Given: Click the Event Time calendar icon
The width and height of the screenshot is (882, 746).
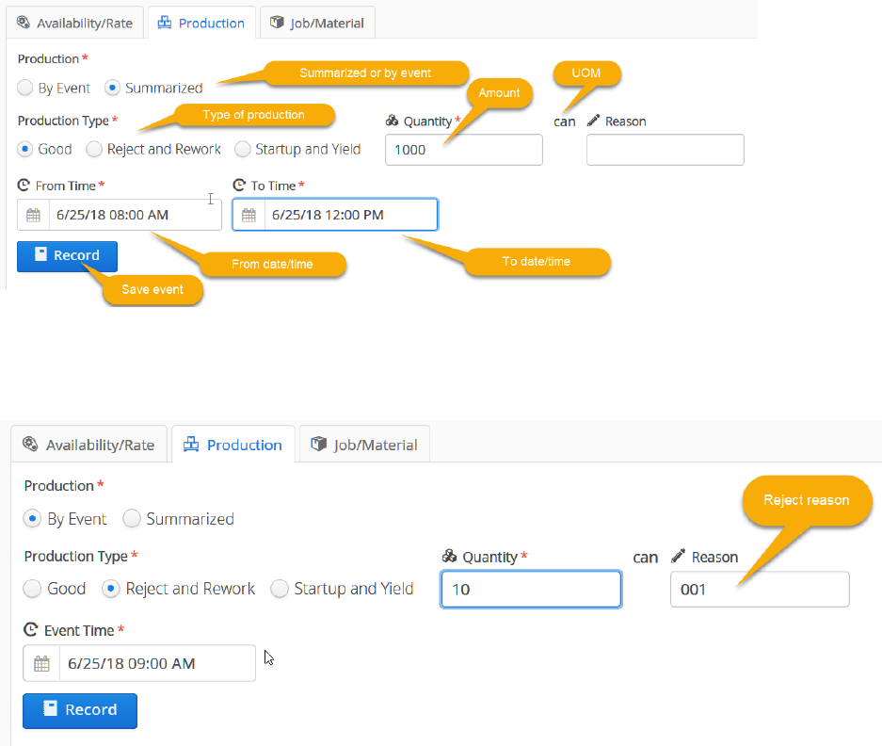Looking at the screenshot, I should [41, 663].
